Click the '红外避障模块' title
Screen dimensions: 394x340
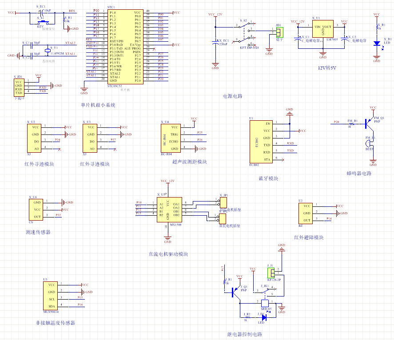(309, 237)
